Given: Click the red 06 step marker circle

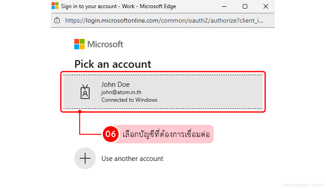Looking at the screenshot, I should 111,134.
